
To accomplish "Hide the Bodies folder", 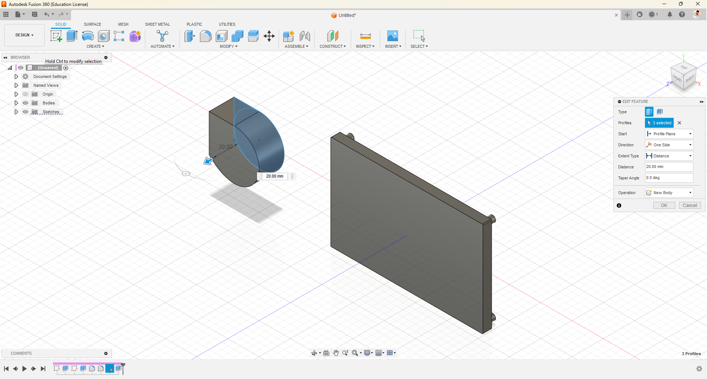I will 25,103.
